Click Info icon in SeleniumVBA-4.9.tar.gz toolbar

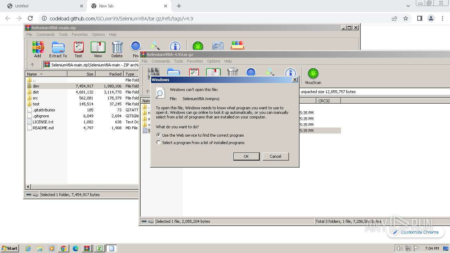pyautogui.click(x=290, y=72)
